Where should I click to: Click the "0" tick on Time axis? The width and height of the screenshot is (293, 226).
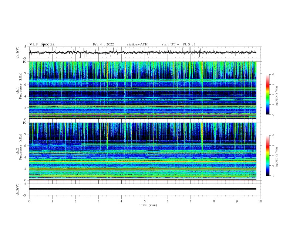click(x=29, y=201)
